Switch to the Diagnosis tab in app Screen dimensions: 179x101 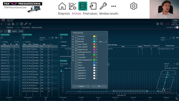pos(10,27)
